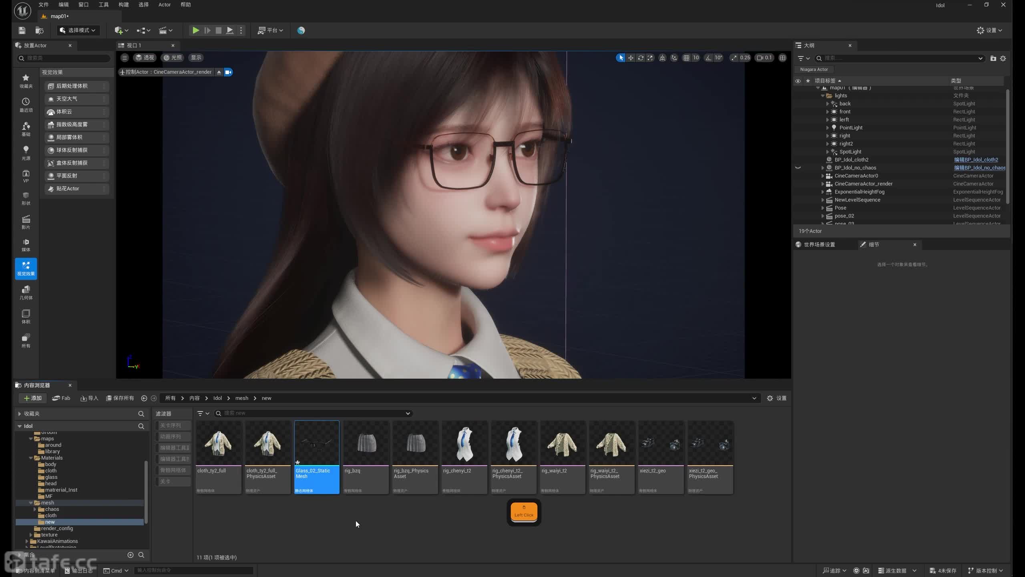Select the glass folder under Materials

[51, 477]
